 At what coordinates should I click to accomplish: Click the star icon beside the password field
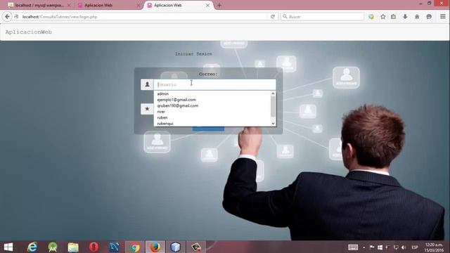(x=147, y=109)
